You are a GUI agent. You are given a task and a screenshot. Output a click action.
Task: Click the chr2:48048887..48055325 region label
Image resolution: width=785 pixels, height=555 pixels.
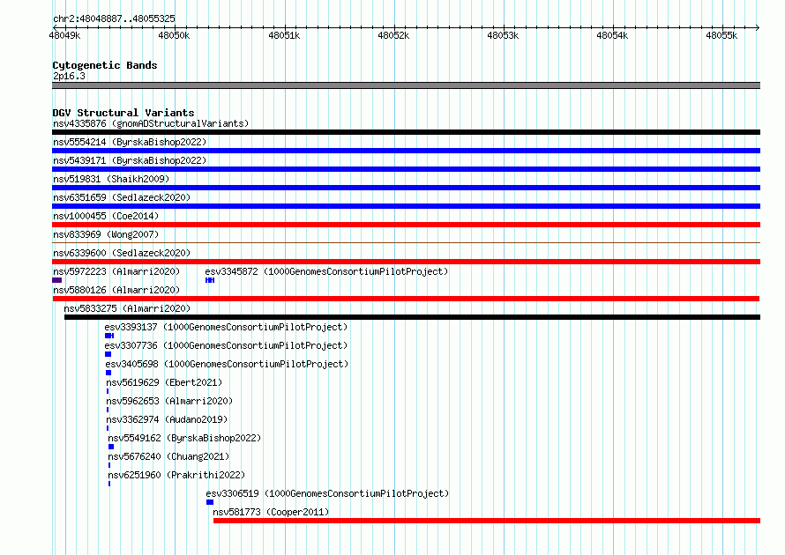pos(114,18)
